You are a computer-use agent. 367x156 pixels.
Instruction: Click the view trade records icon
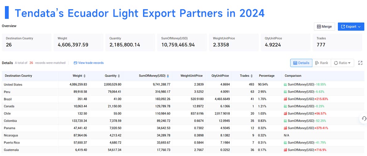pyautogui.click(x=75, y=63)
